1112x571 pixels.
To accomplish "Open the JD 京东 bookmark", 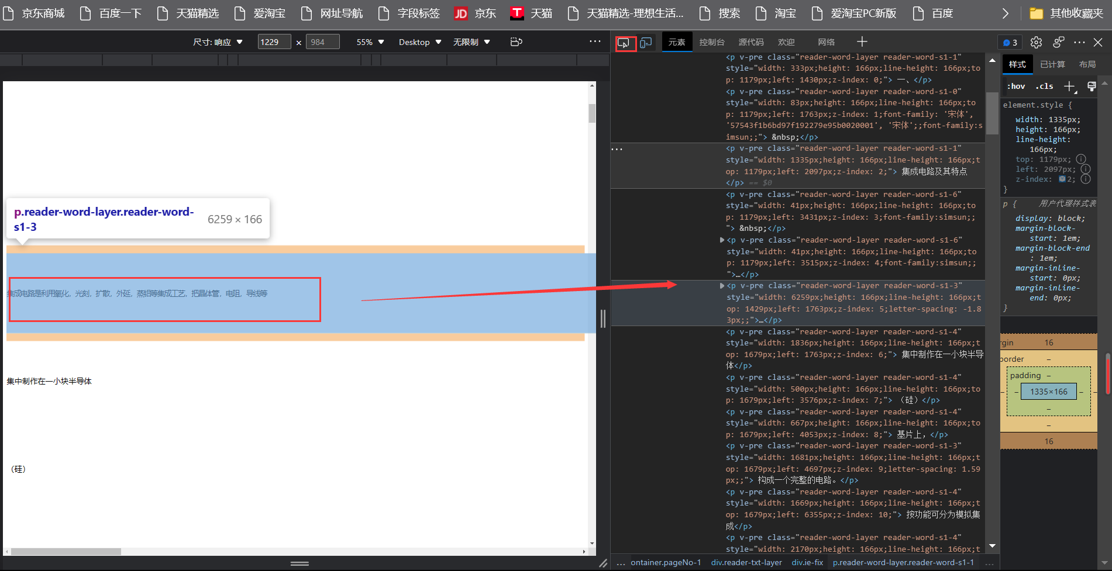I will tap(475, 13).
